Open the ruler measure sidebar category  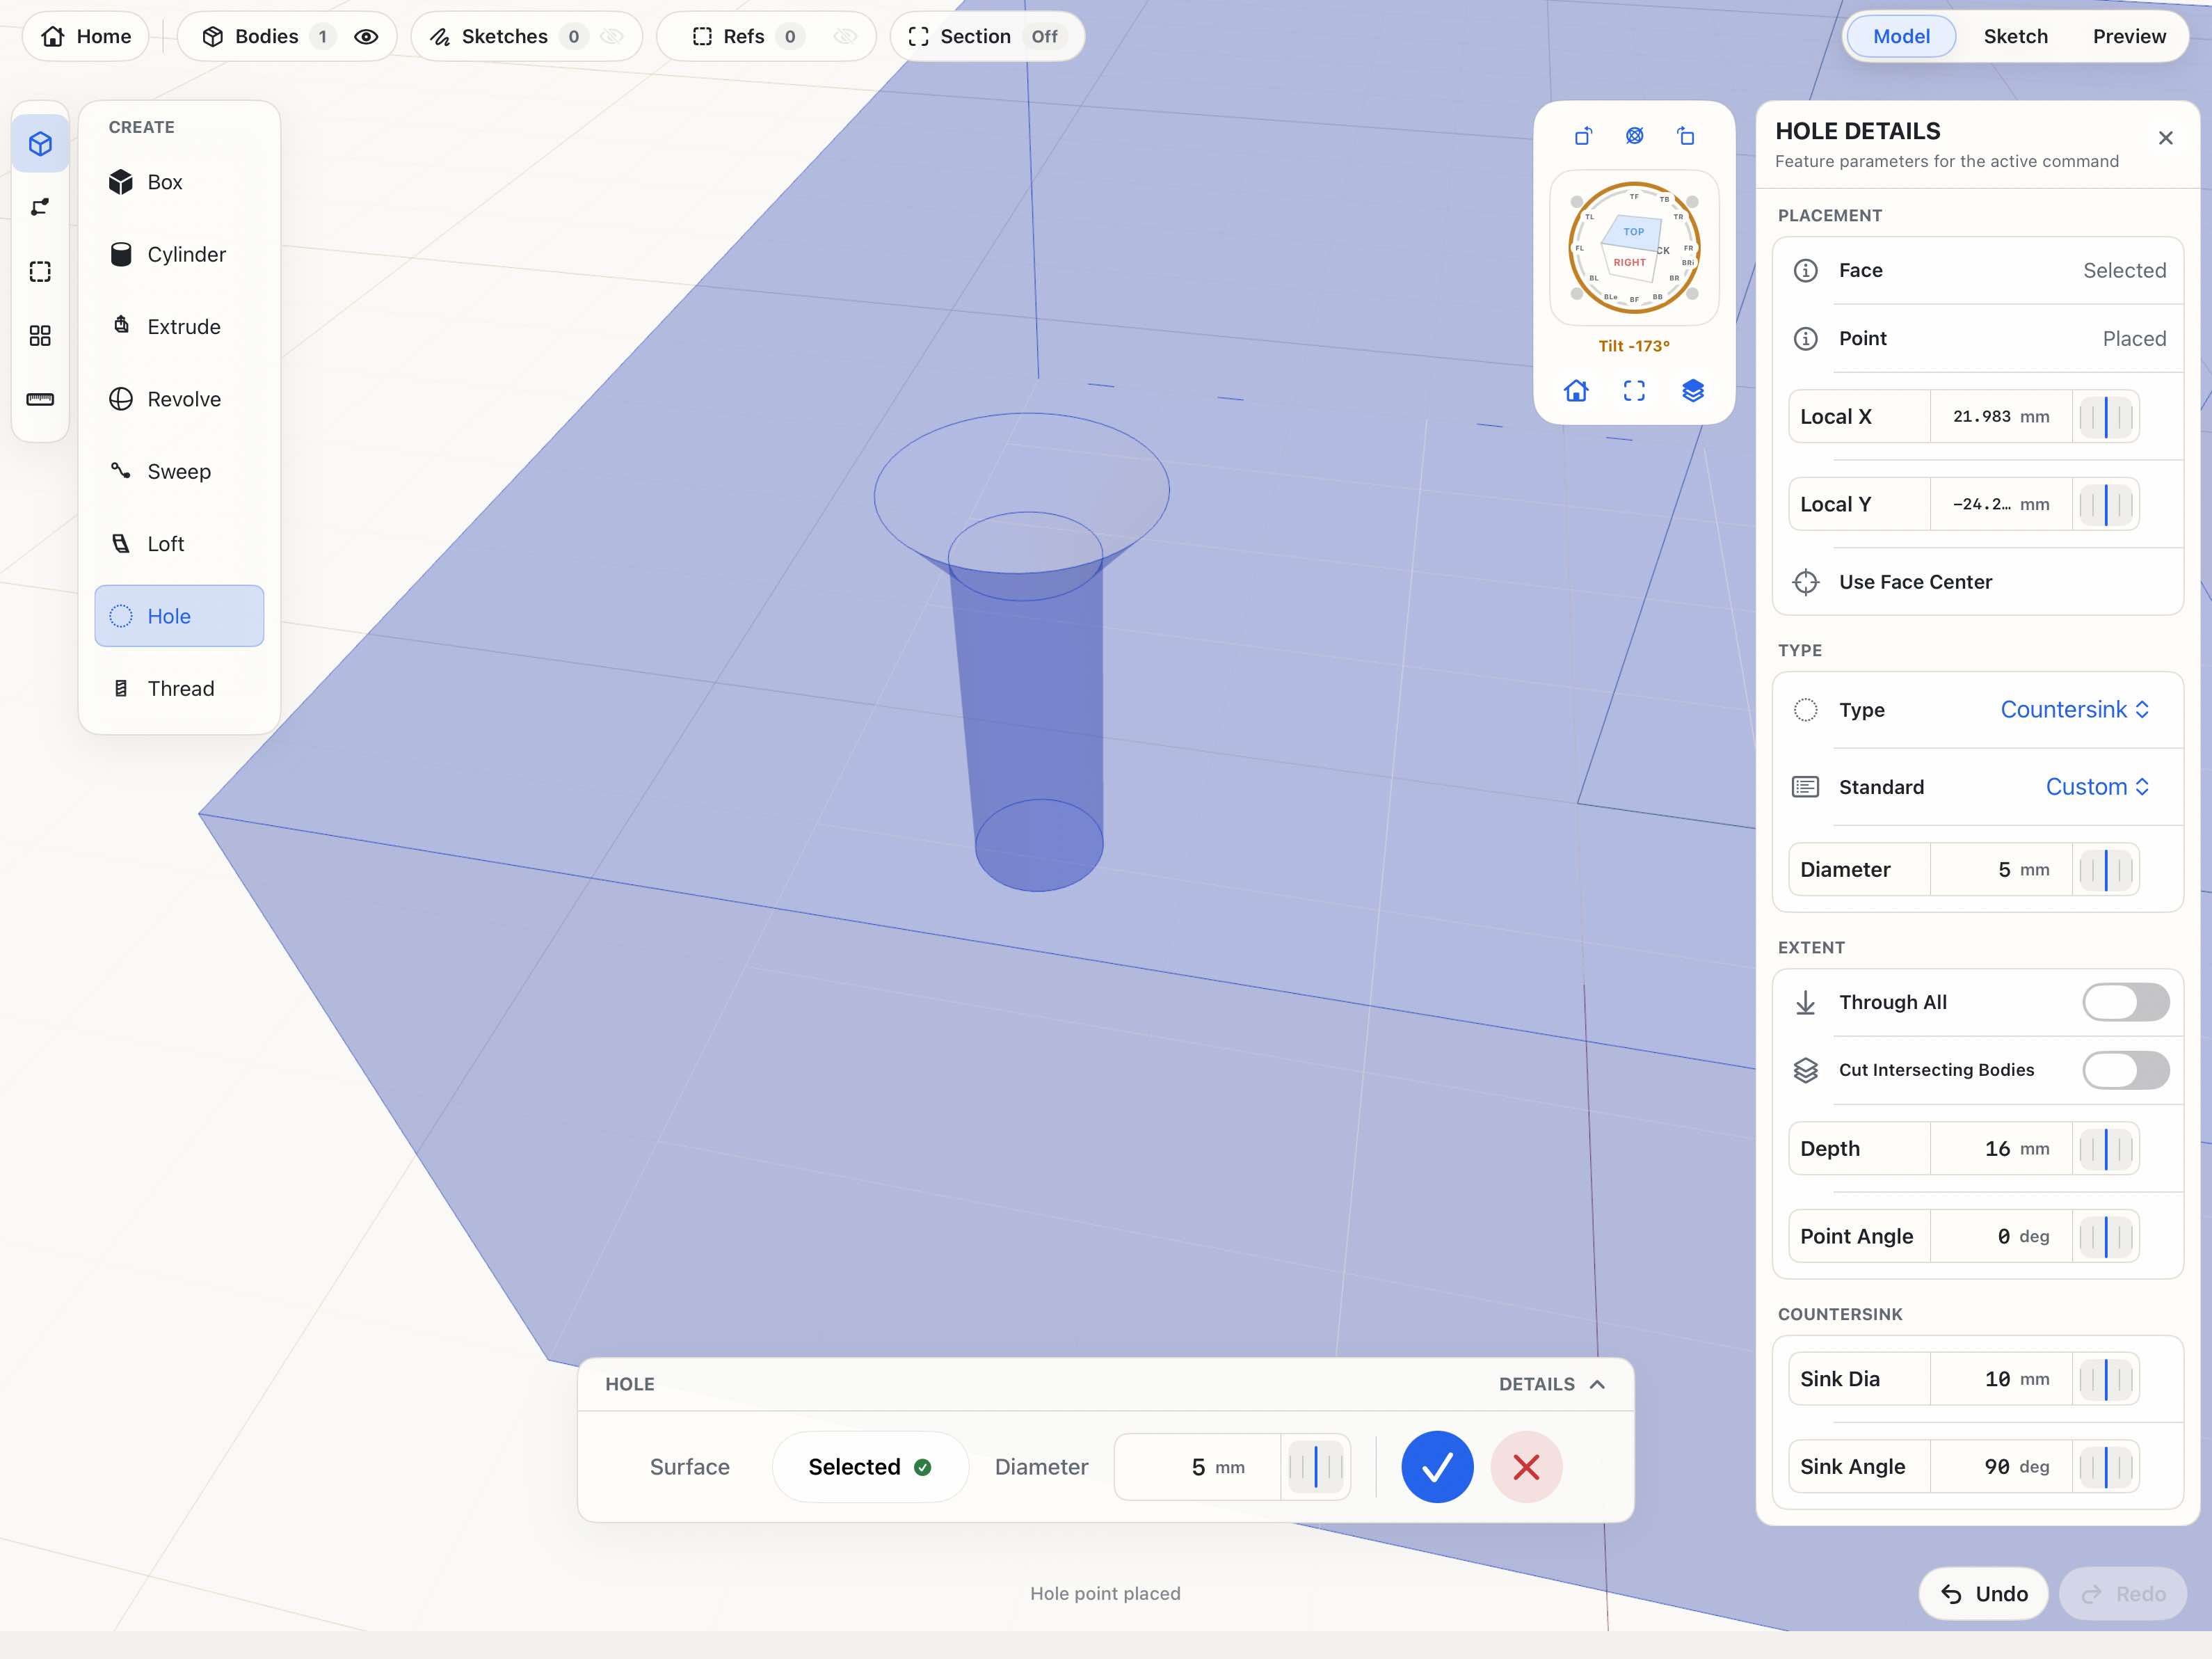pyautogui.click(x=40, y=399)
